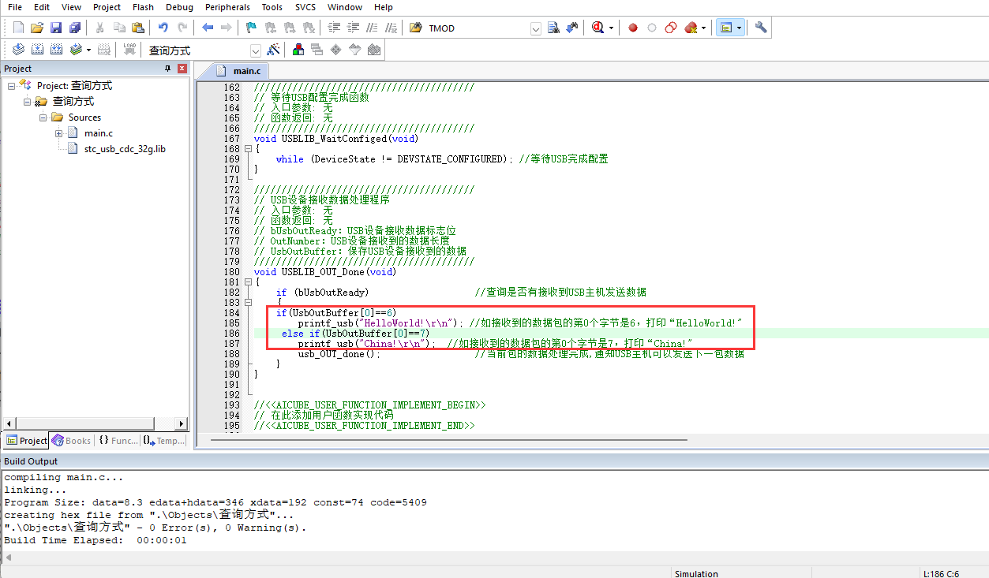
Task: Open the SVCS menu
Action: click(305, 7)
